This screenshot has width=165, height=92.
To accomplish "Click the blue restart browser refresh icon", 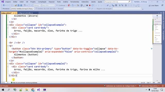I will (x=73, y=5).
